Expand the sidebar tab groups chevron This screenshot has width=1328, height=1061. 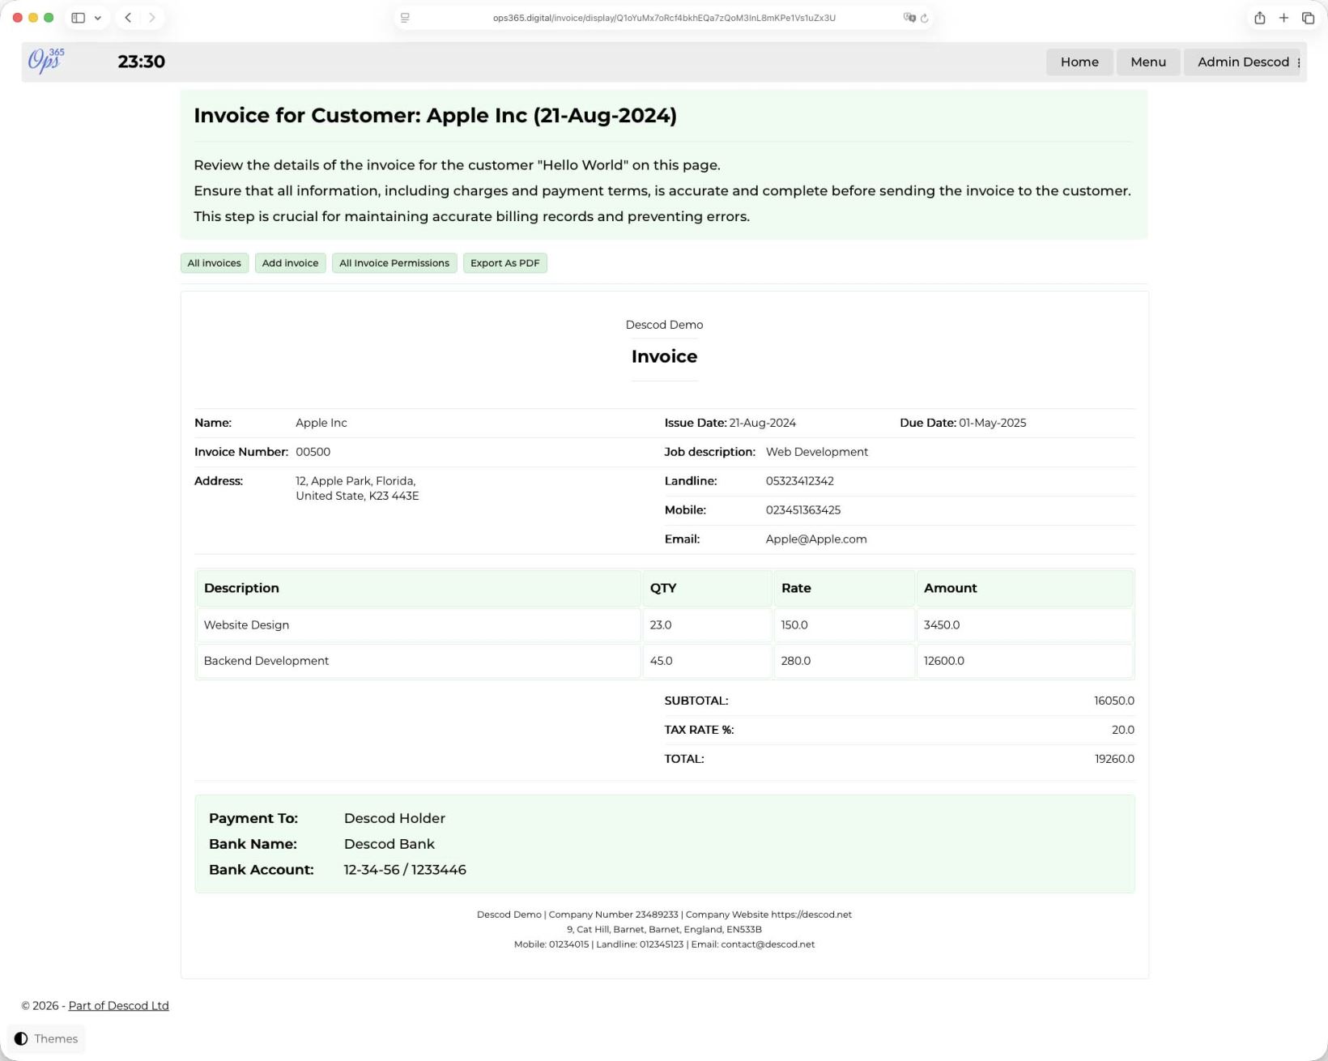99,17
